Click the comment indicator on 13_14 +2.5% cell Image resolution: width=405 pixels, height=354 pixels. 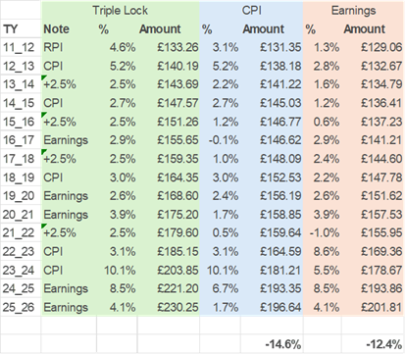coord(43,77)
